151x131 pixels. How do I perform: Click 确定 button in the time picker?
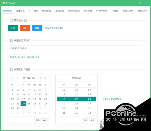click(92, 120)
